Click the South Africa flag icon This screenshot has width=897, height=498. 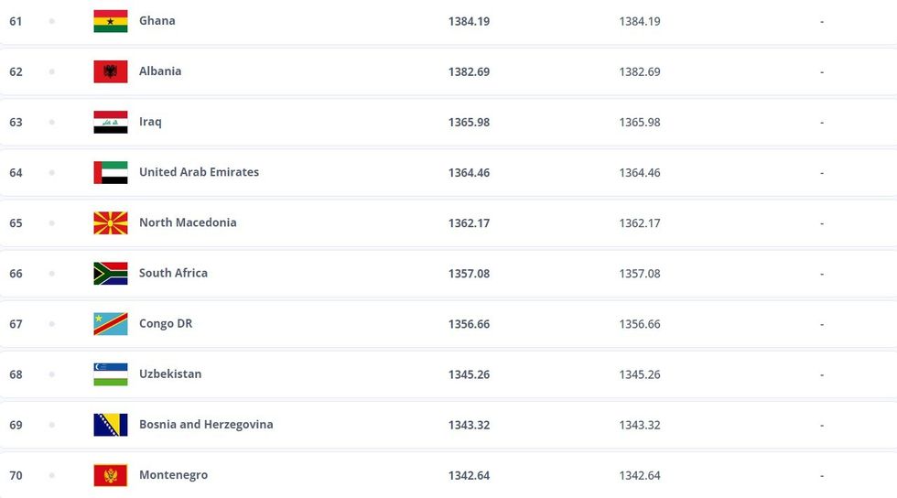pyautogui.click(x=111, y=274)
